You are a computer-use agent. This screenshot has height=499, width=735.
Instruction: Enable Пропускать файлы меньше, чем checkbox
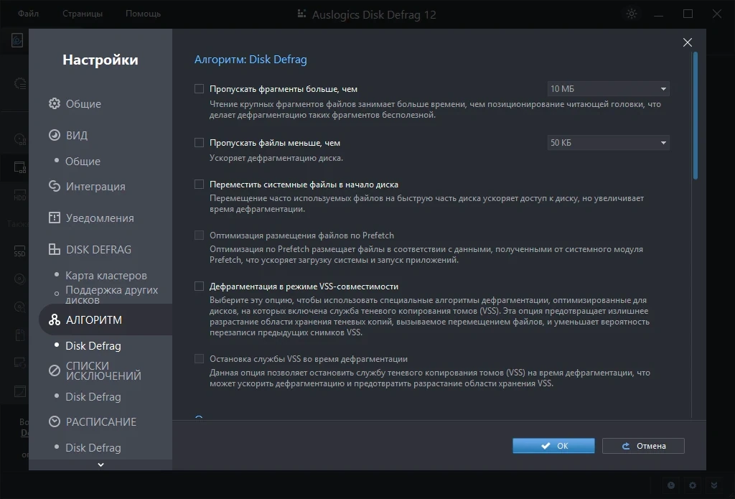[200, 143]
